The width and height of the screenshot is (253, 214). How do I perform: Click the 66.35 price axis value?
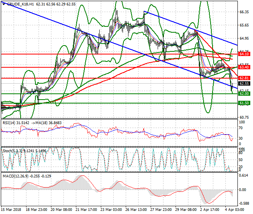tap(244, 12)
